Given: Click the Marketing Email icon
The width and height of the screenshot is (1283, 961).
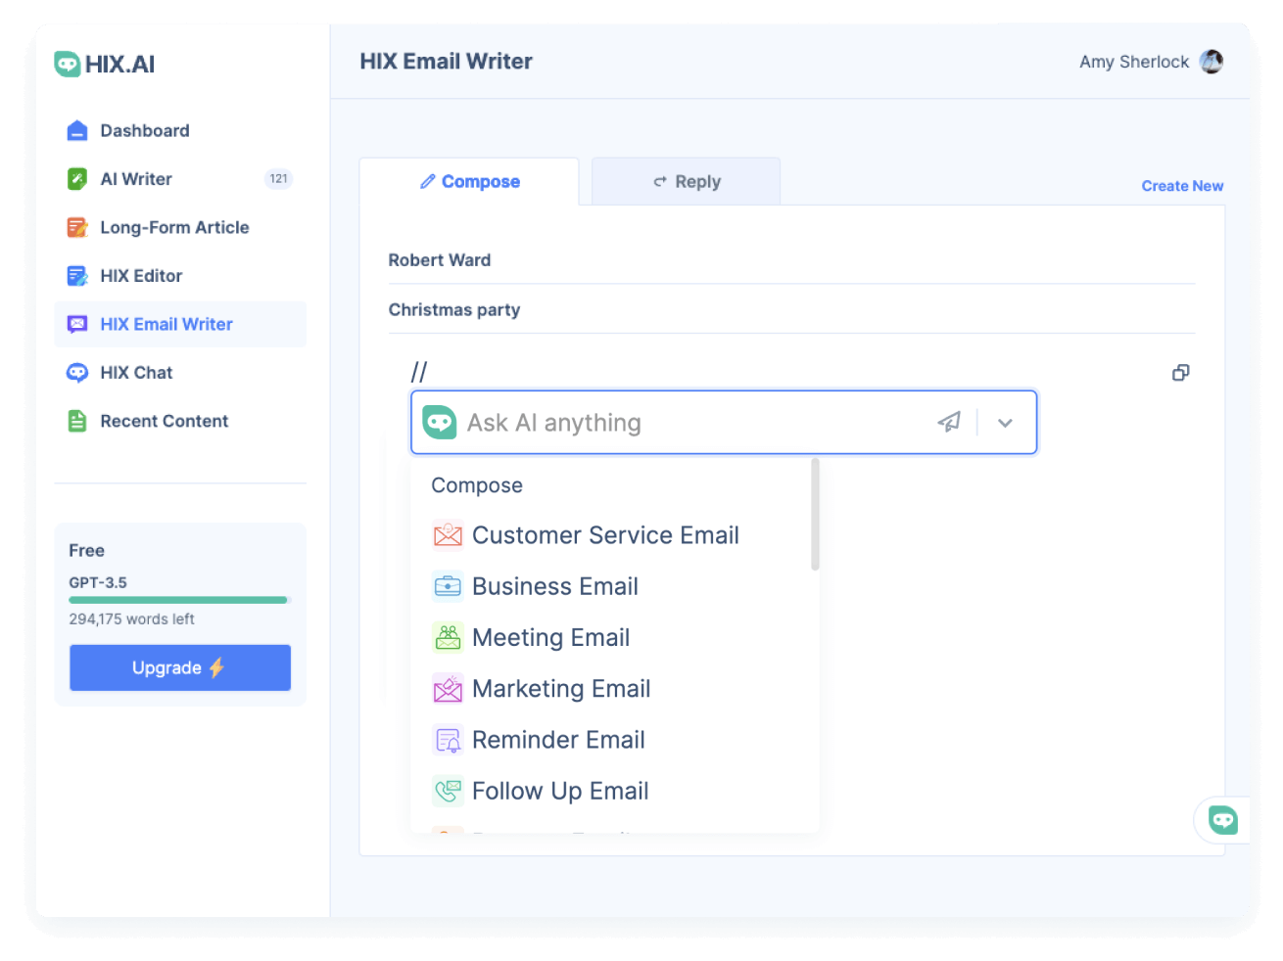Looking at the screenshot, I should point(448,689).
